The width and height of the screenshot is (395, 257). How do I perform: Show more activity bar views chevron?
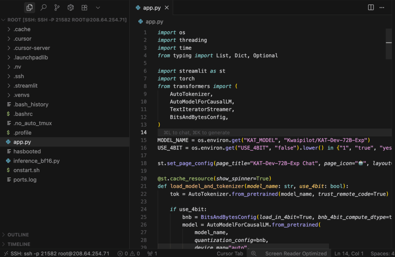tap(98, 7)
